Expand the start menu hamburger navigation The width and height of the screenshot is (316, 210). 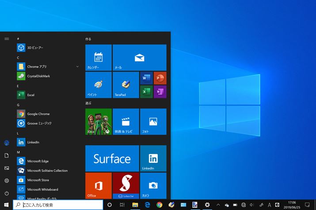click(7, 39)
